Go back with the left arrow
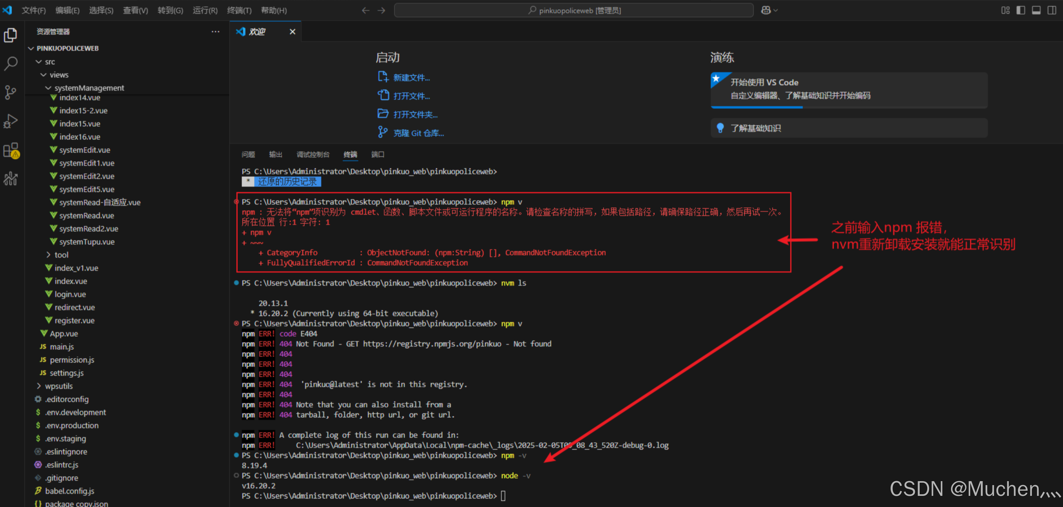 [366, 10]
